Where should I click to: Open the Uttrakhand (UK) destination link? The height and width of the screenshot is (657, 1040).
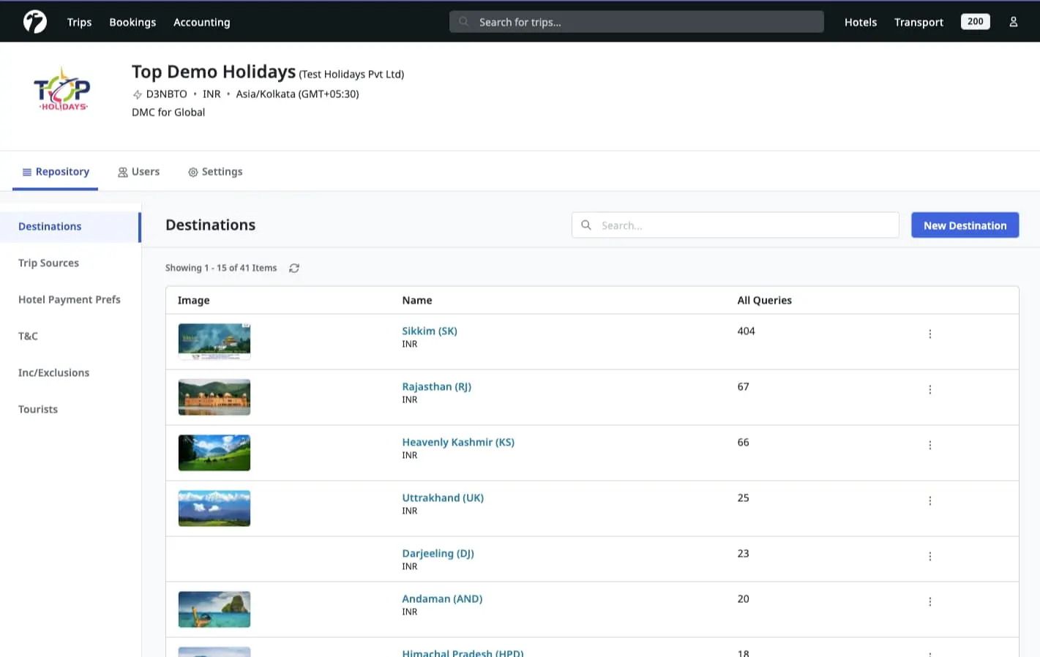(443, 498)
